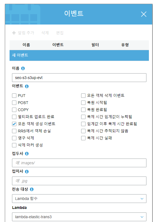Click the info icon beside 이벤트 label

tap(27, 86)
